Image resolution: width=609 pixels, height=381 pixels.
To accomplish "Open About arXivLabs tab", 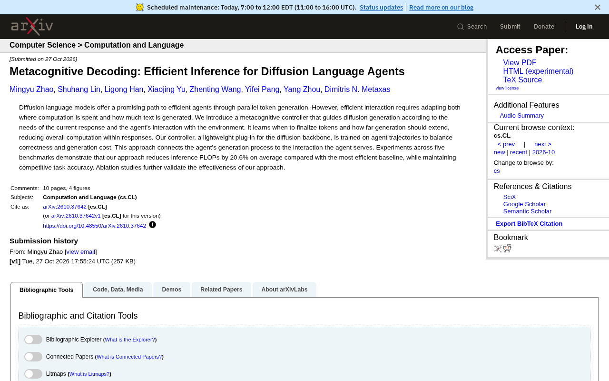I will [285, 290].
